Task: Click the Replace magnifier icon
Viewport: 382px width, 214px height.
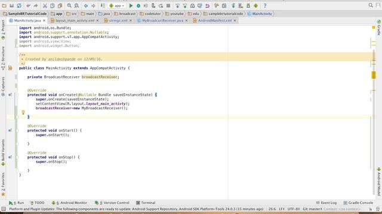Action: pyautogui.click(x=76, y=5)
